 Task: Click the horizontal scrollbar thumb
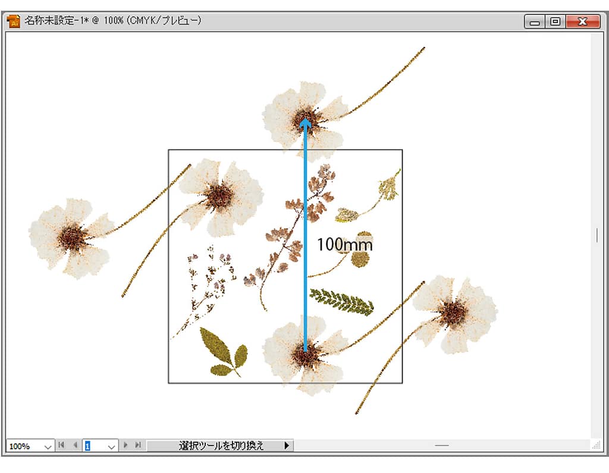point(441,445)
